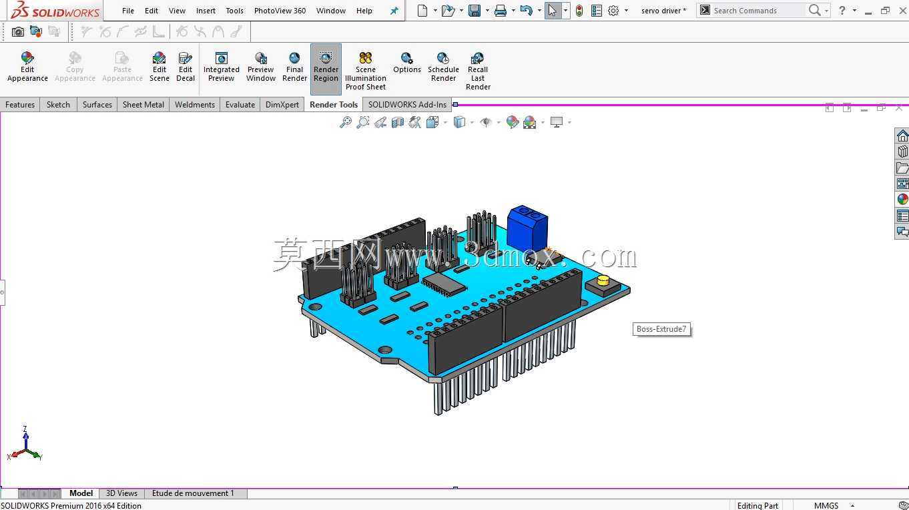Click the Select arrow tool
The image size is (909, 510).
[x=553, y=11]
